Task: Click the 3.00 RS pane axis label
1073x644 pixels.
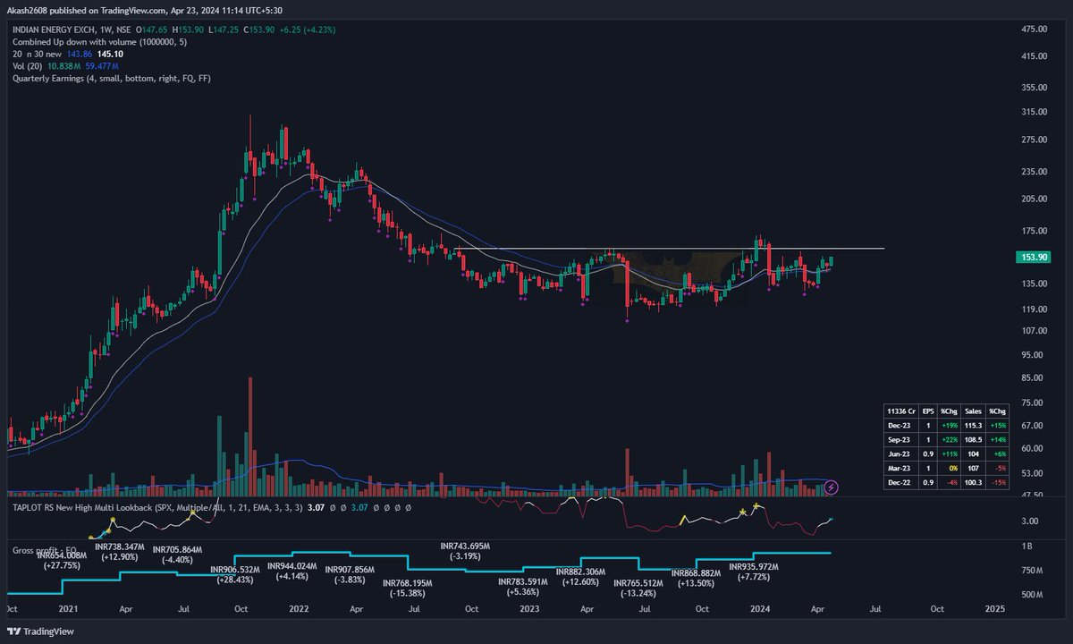Action: pyautogui.click(x=1030, y=521)
